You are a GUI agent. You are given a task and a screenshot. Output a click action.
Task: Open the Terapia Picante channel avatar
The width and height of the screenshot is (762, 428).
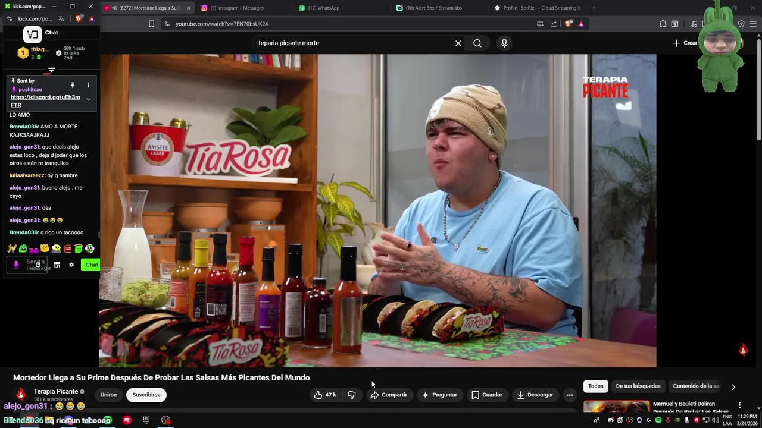coord(21,395)
